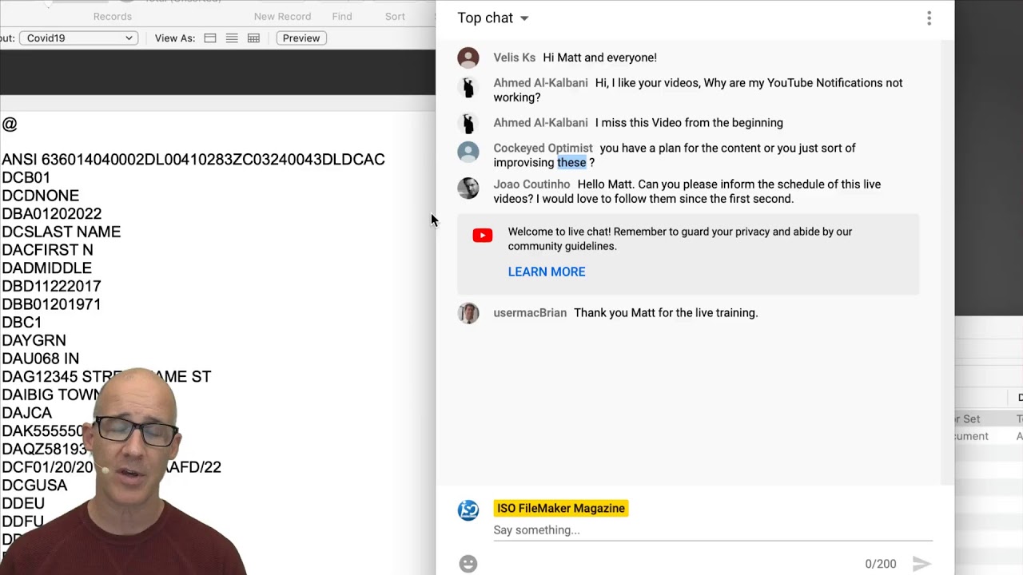
Task: Open the emoji picker in chat
Action: coord(468,564)
